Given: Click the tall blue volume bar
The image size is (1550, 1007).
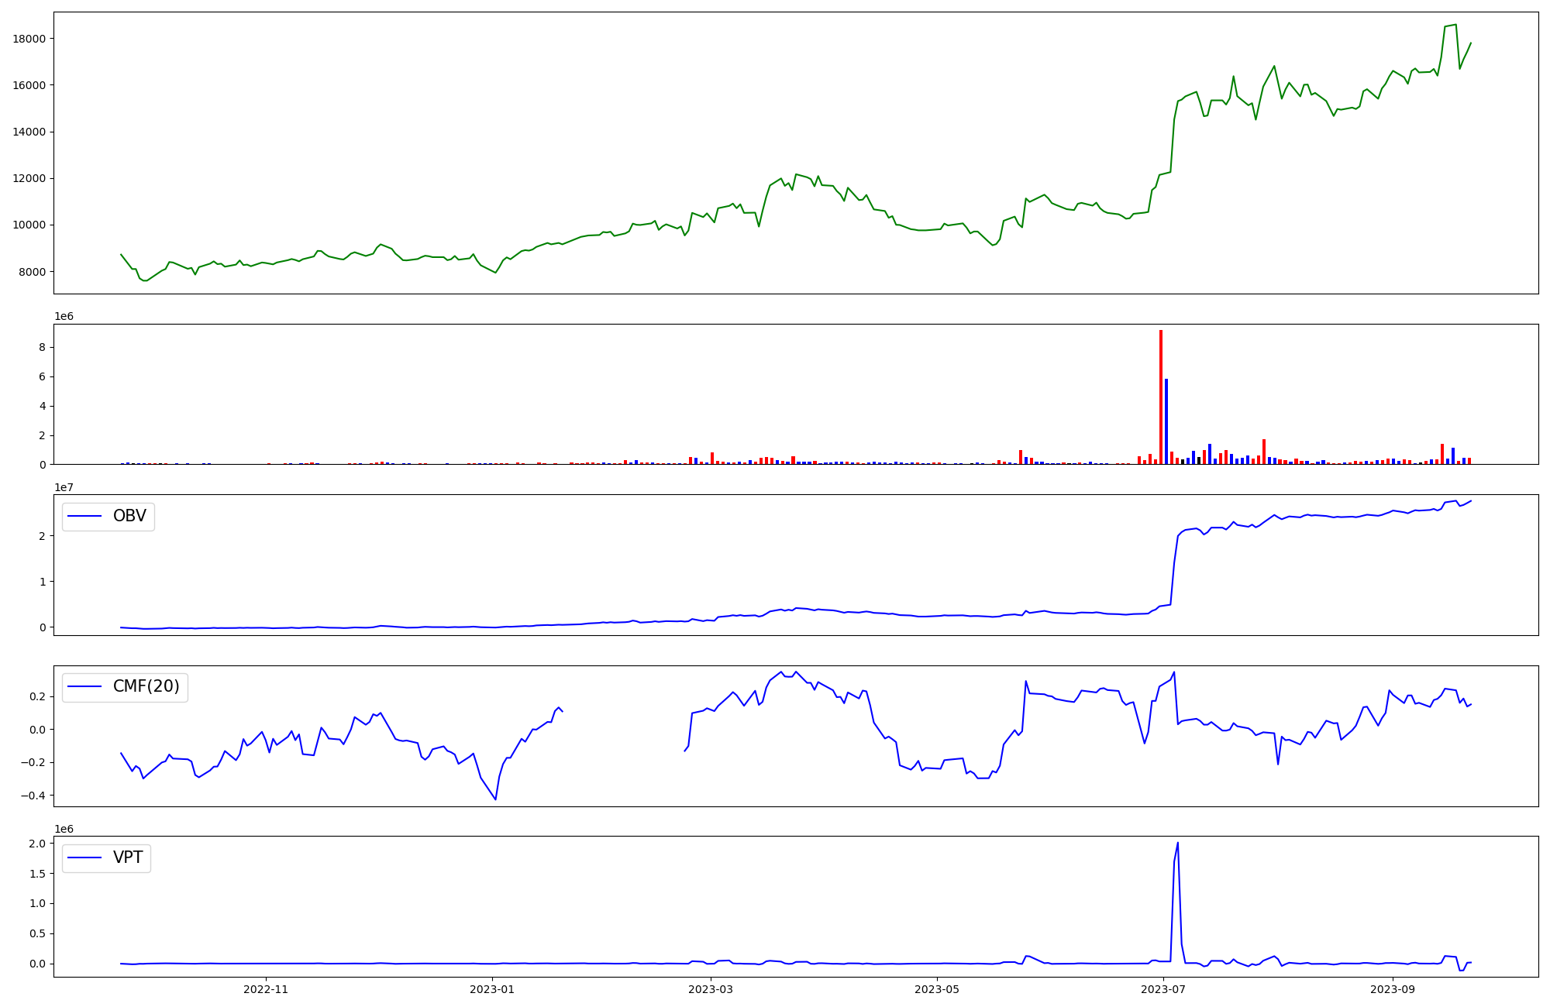Looking at the screenshot, I should point(1166,422).
